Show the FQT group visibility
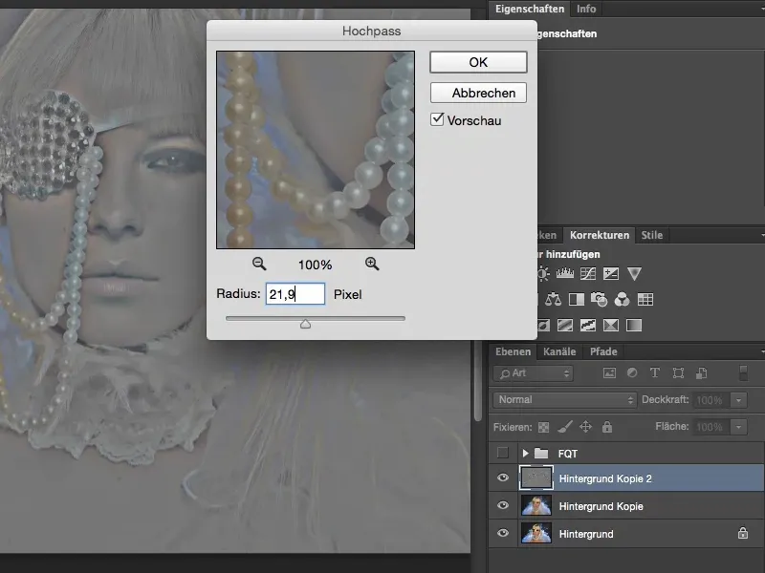Image resolution: width=765 pixels, height=573 pixels. 503,453
